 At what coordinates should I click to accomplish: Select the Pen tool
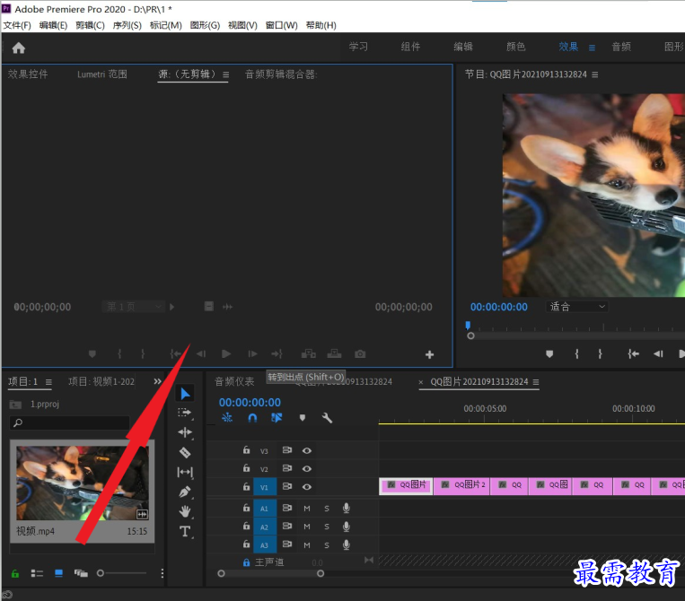[185, 492]
